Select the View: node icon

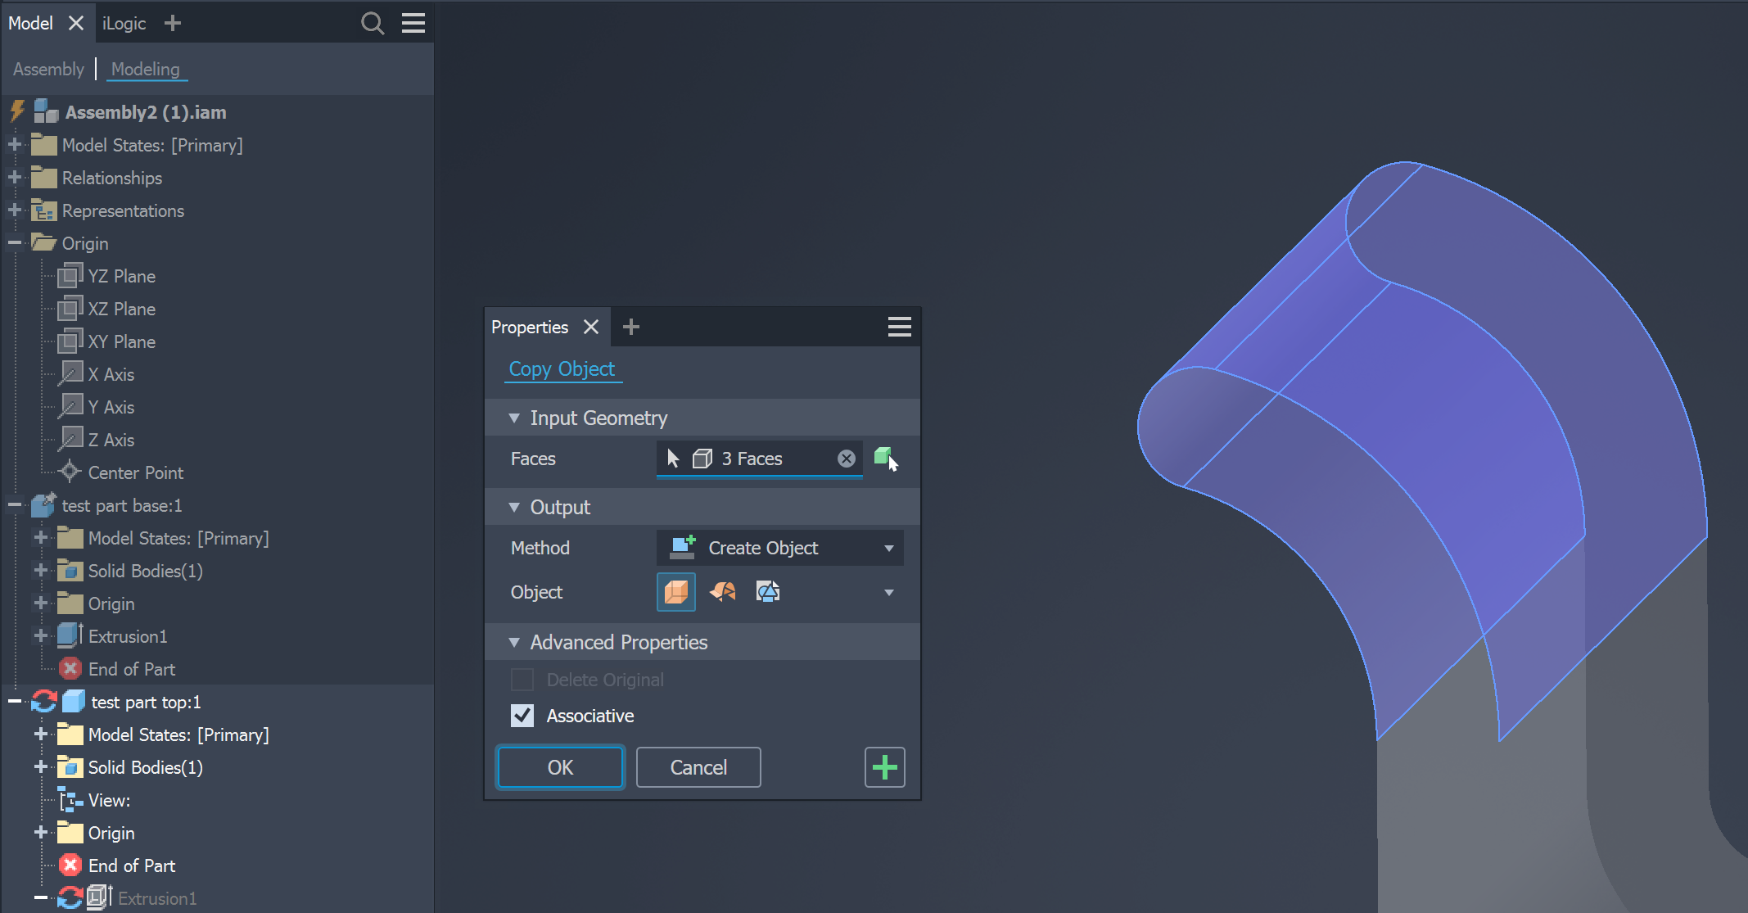pyautogui.click(x=70, y=800)
